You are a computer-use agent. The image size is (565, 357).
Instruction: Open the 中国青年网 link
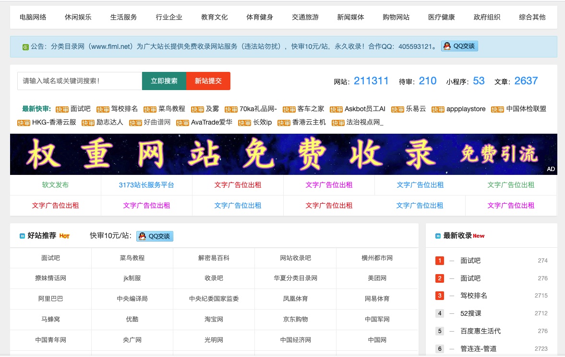point(50,340)
